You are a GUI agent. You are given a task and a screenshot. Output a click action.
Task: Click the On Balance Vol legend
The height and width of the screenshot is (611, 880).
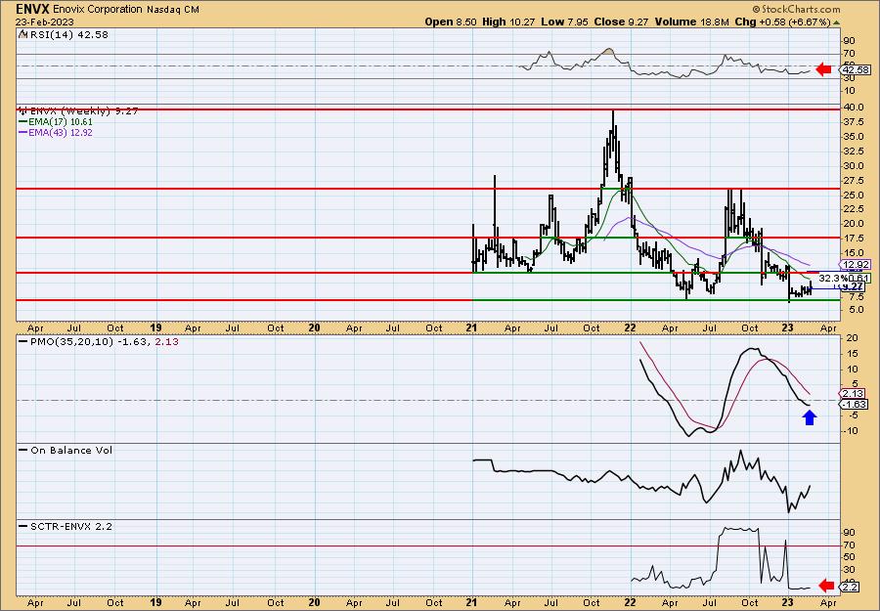71,450
